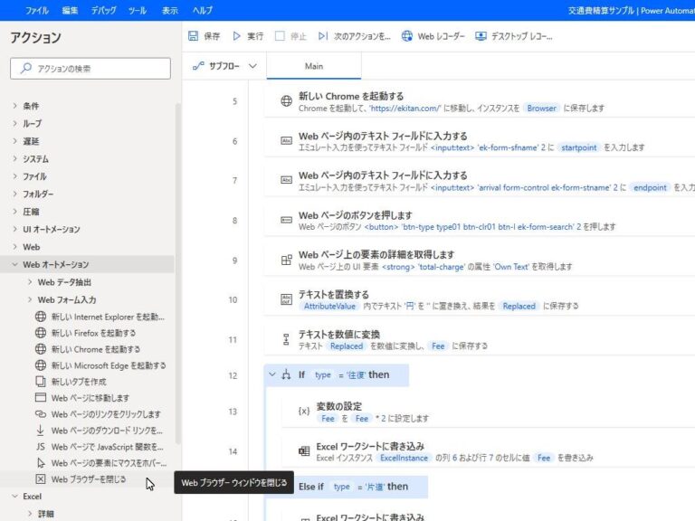Start the Web レコーダー
Viewport: 695px width, 521px height.
click(x=433, y=36)
